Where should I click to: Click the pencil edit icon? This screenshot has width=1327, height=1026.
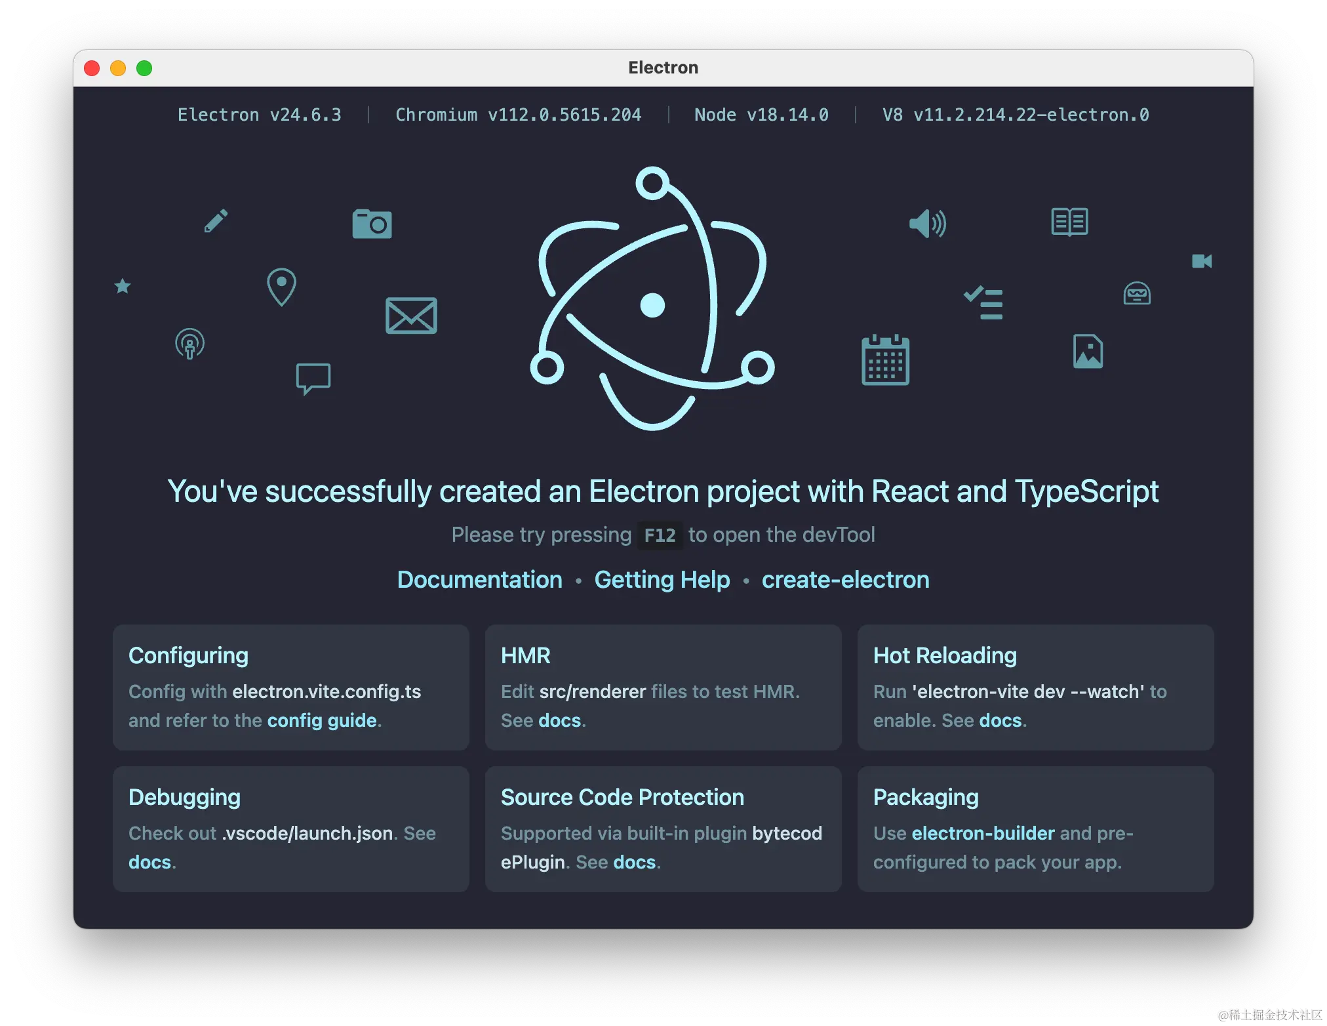coord(216,221)
